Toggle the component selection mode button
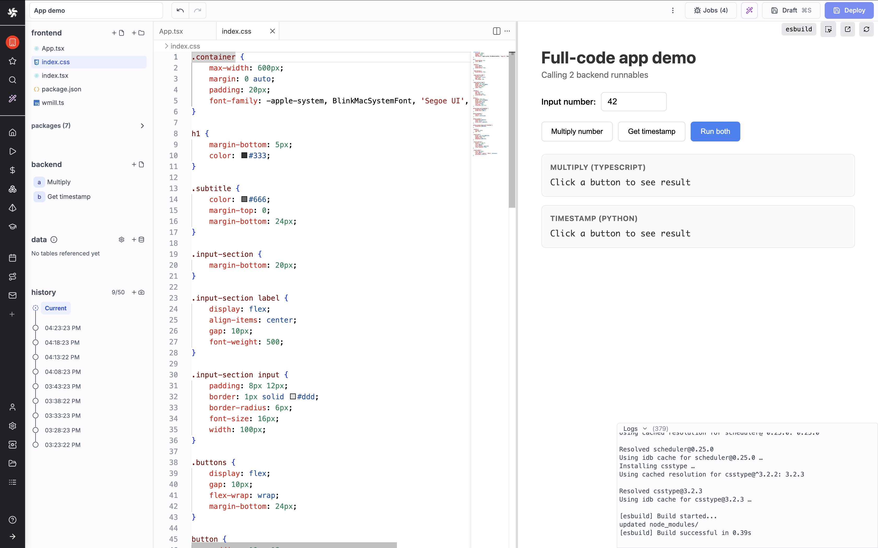Viewport: 878px width, 548px height. (829, 29)
